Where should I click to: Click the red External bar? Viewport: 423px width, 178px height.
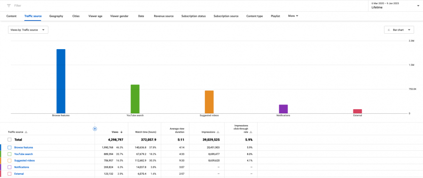358,111
